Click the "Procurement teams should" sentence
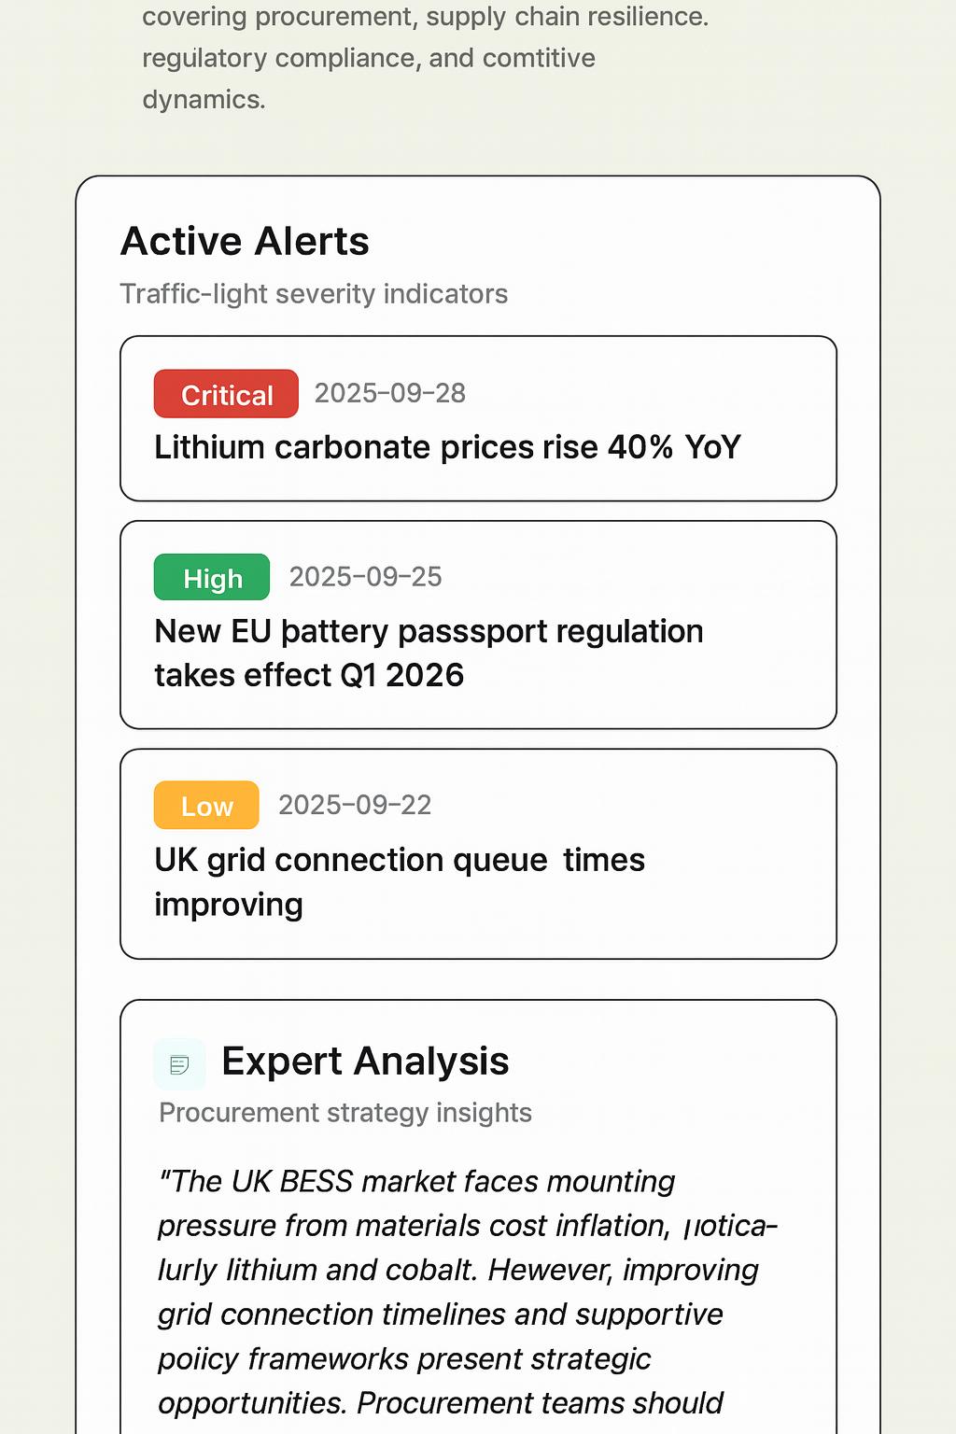 [x=540, y=1403]
